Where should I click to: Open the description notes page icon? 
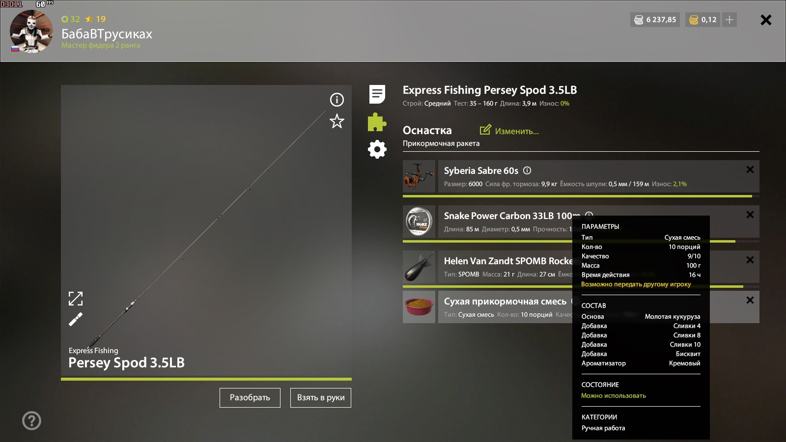pyautogui.click(x=377, y=94)
